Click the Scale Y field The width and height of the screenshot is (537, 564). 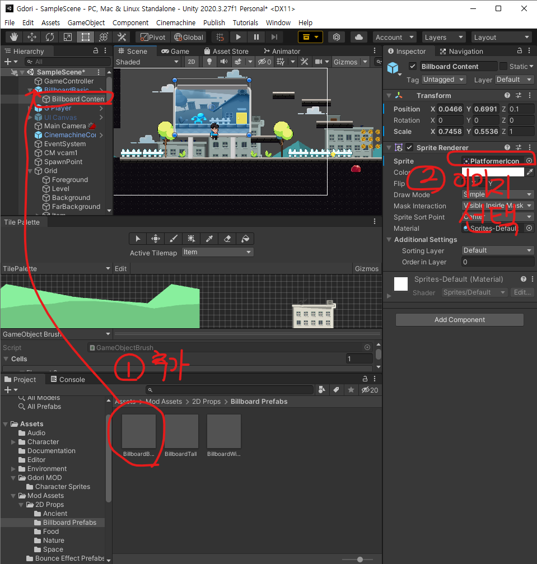pyautogui.click(x=486, y=131)
